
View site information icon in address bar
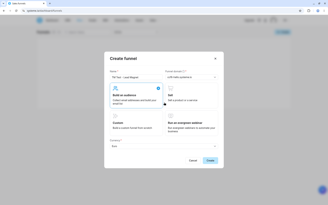pyautogui.click(x=23, y=11)
